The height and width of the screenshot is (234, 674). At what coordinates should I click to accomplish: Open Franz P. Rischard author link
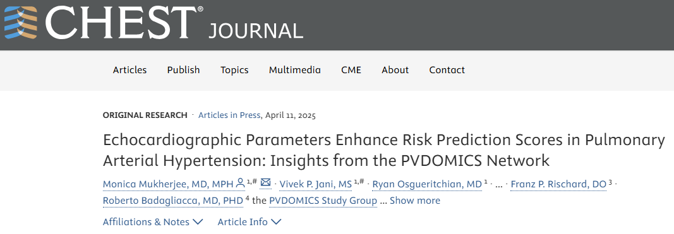coord(558,184)
